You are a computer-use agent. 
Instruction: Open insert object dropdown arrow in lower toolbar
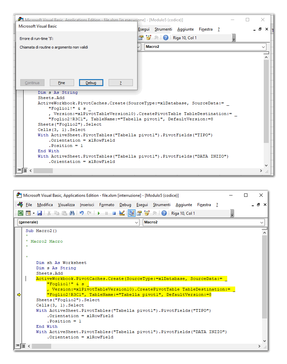point(34,213)
